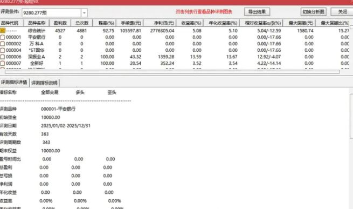Sort by the 净利润(元) column header

(160, 23)
